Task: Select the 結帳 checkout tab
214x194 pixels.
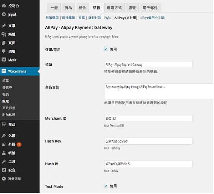Action: point(96,8)
